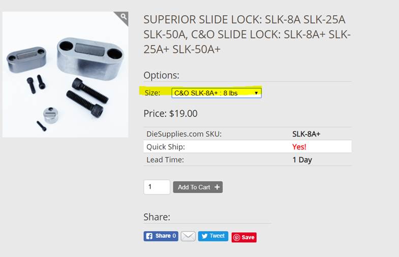Click the magnifier zoom icon on product image
Screen dimensions: 399x257
pos(124,18)
